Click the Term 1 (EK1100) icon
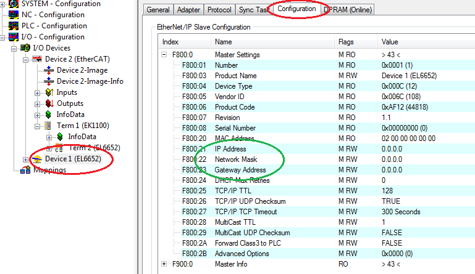This screenshot has width=475, height=274. click(48, 126)
